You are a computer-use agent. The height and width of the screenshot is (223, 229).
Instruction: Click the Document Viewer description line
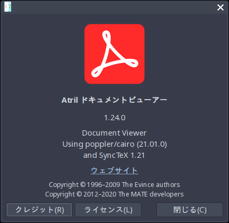[114, 133]
